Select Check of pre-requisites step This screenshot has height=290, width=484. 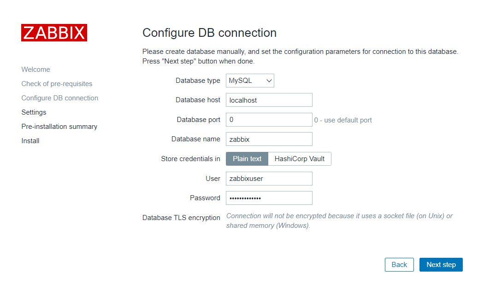pyautogui.click(x=57, y=83)
